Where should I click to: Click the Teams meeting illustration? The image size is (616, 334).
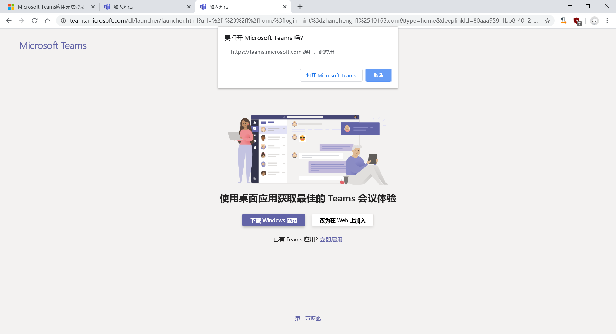tap(308, 149)
